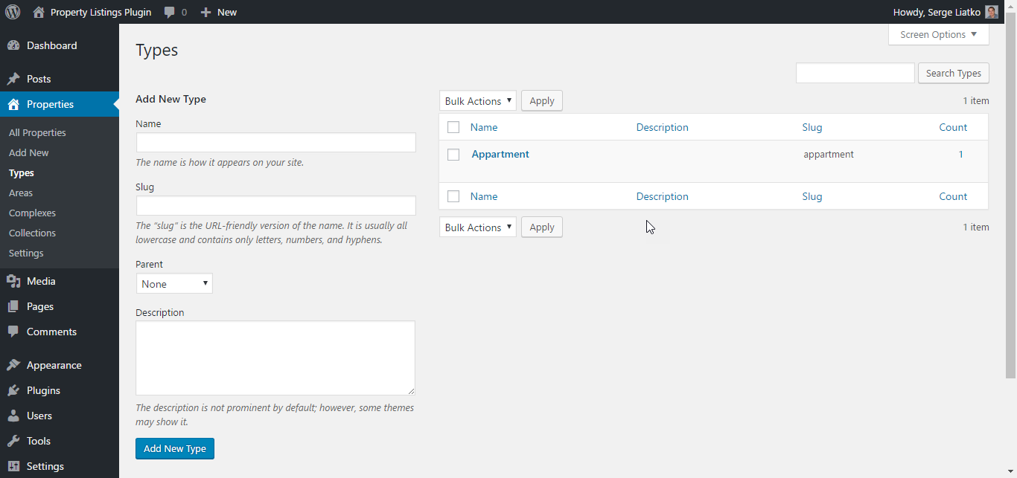Open the Collections submenu item
The height and width of the screenshot is (478, 1017).
coord(32,233)
